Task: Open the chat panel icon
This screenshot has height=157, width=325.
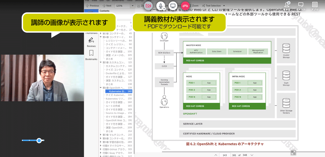Action: 301,5
